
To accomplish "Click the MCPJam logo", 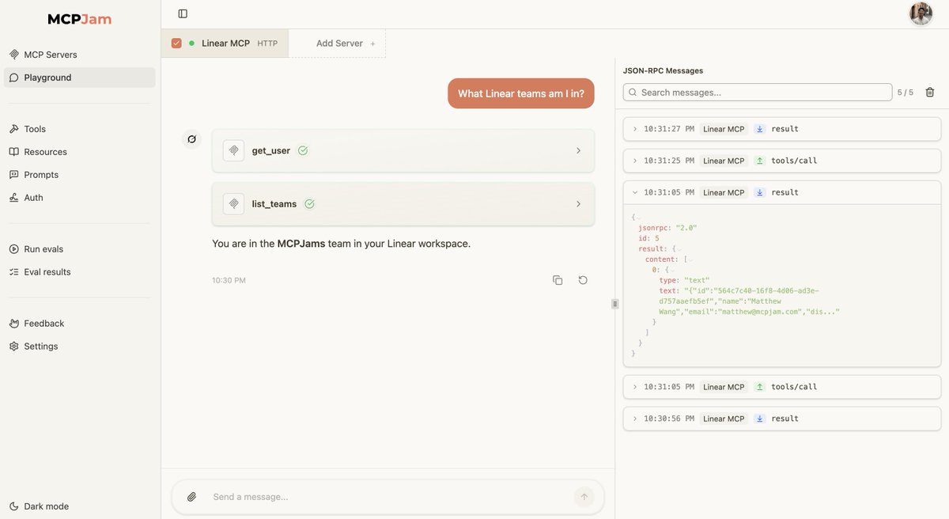I will (80, 19).
